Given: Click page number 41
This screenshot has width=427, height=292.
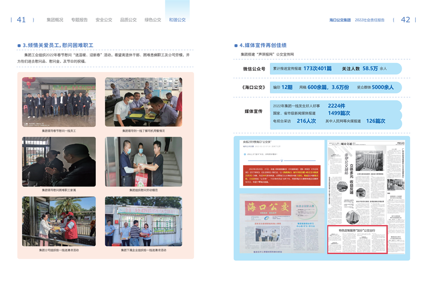Looking at the screenshot, I should (x=21, y=20).
